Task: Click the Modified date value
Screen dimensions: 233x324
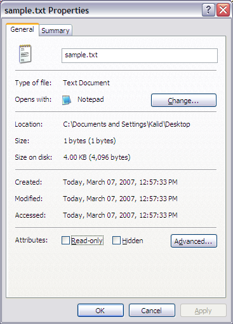Action: point(120,199)
